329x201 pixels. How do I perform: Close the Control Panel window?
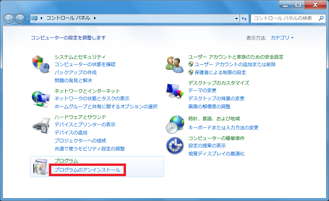[315, 5]
